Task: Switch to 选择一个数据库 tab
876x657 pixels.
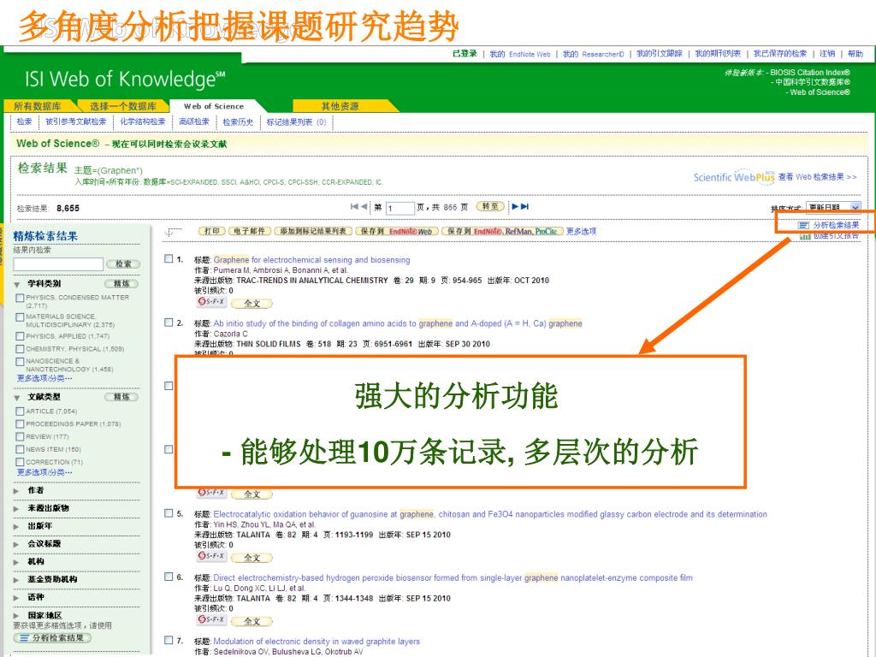Action: pos(123,106)
